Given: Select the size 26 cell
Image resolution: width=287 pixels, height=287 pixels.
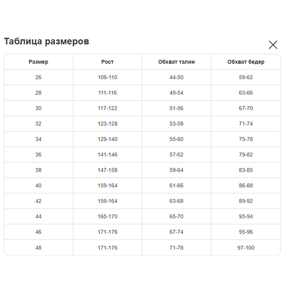Looking at the screenshot, I should (x=38, y=77).
